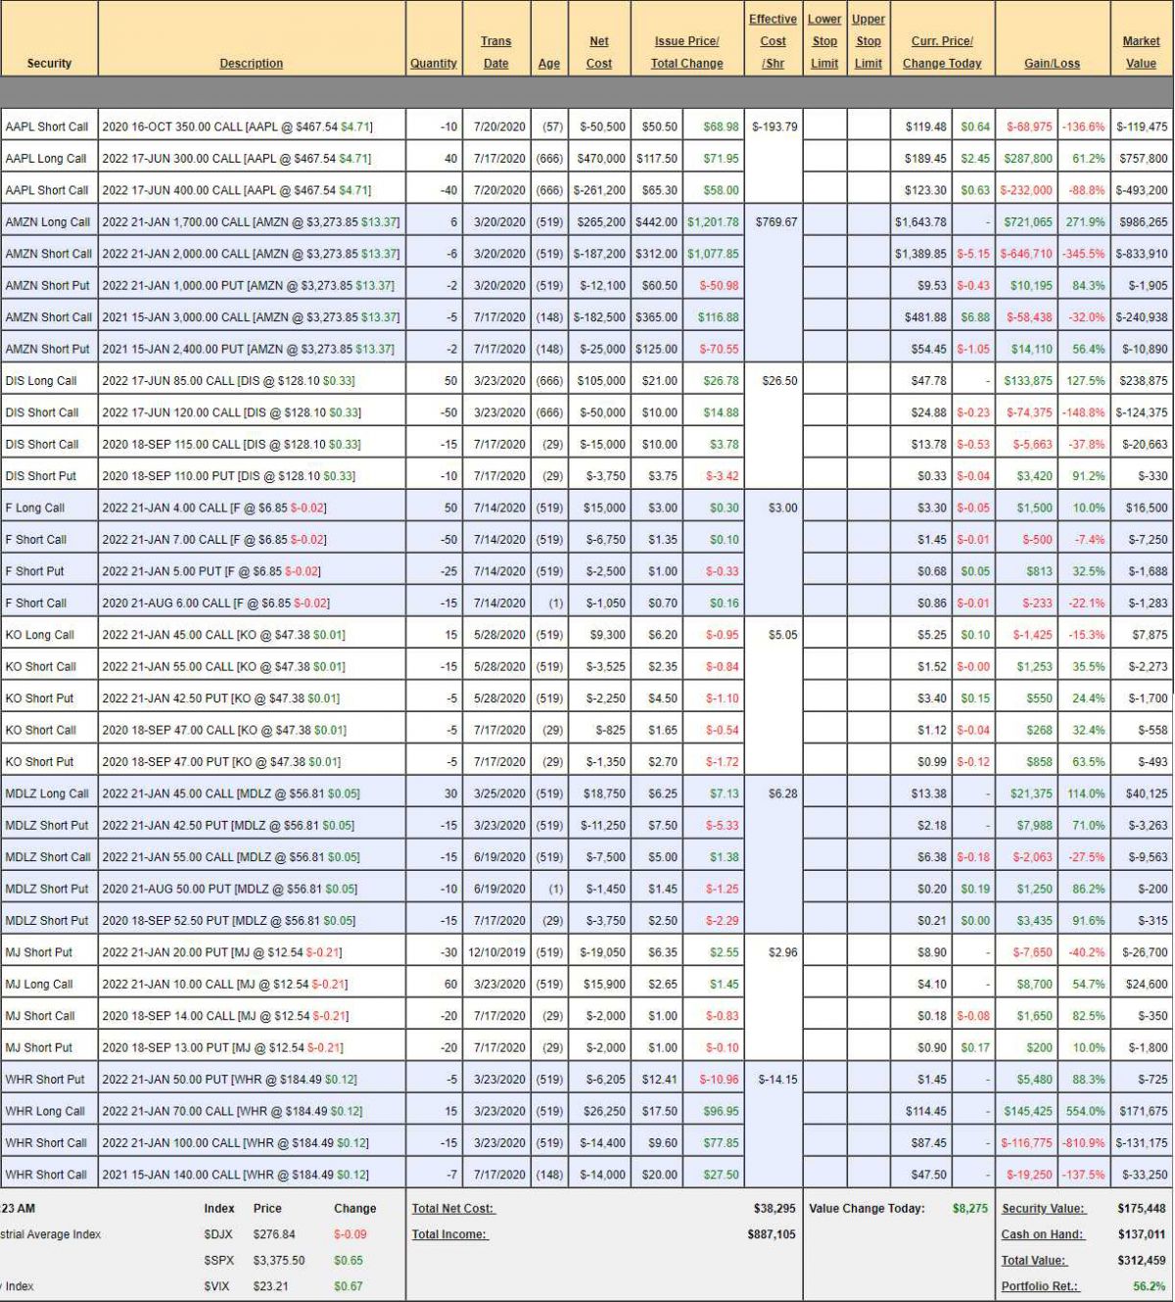Click the lower stop limit cell for DIS Long Call
The width and height of the screenshot is (1175, 1302).
824,381
